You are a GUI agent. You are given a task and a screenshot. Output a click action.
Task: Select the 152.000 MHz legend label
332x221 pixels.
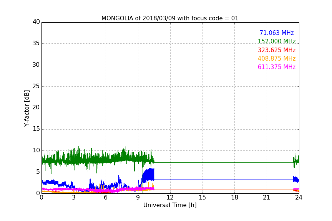(x=277, y=41)
